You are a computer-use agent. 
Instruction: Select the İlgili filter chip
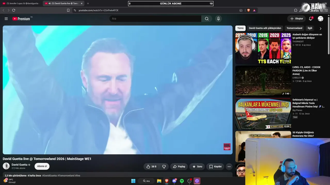click(310, 28)
